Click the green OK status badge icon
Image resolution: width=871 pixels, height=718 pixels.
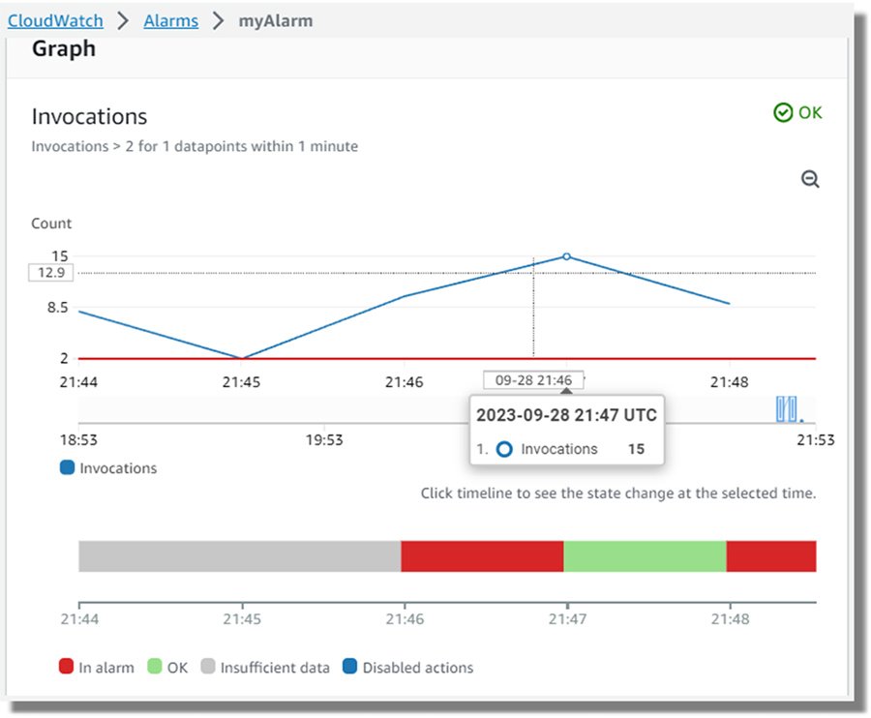pyautogui.click(x=782, y=113)
